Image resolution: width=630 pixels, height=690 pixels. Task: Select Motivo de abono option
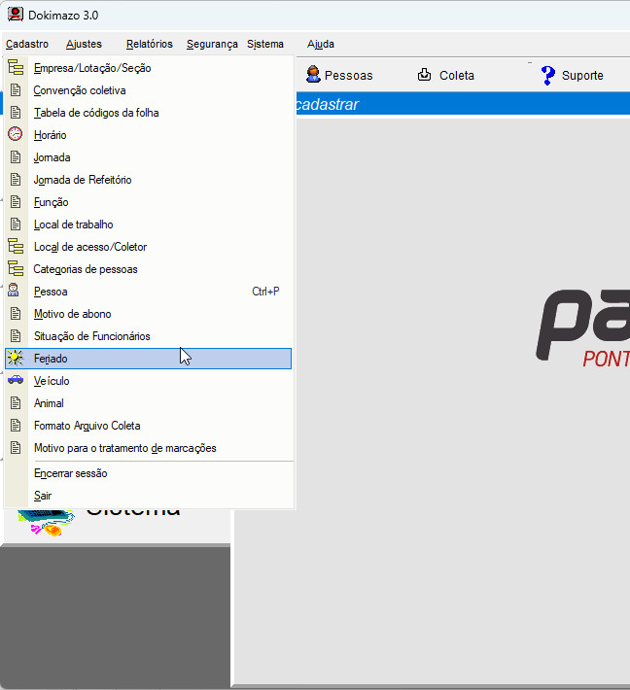(x=72, y=314)
